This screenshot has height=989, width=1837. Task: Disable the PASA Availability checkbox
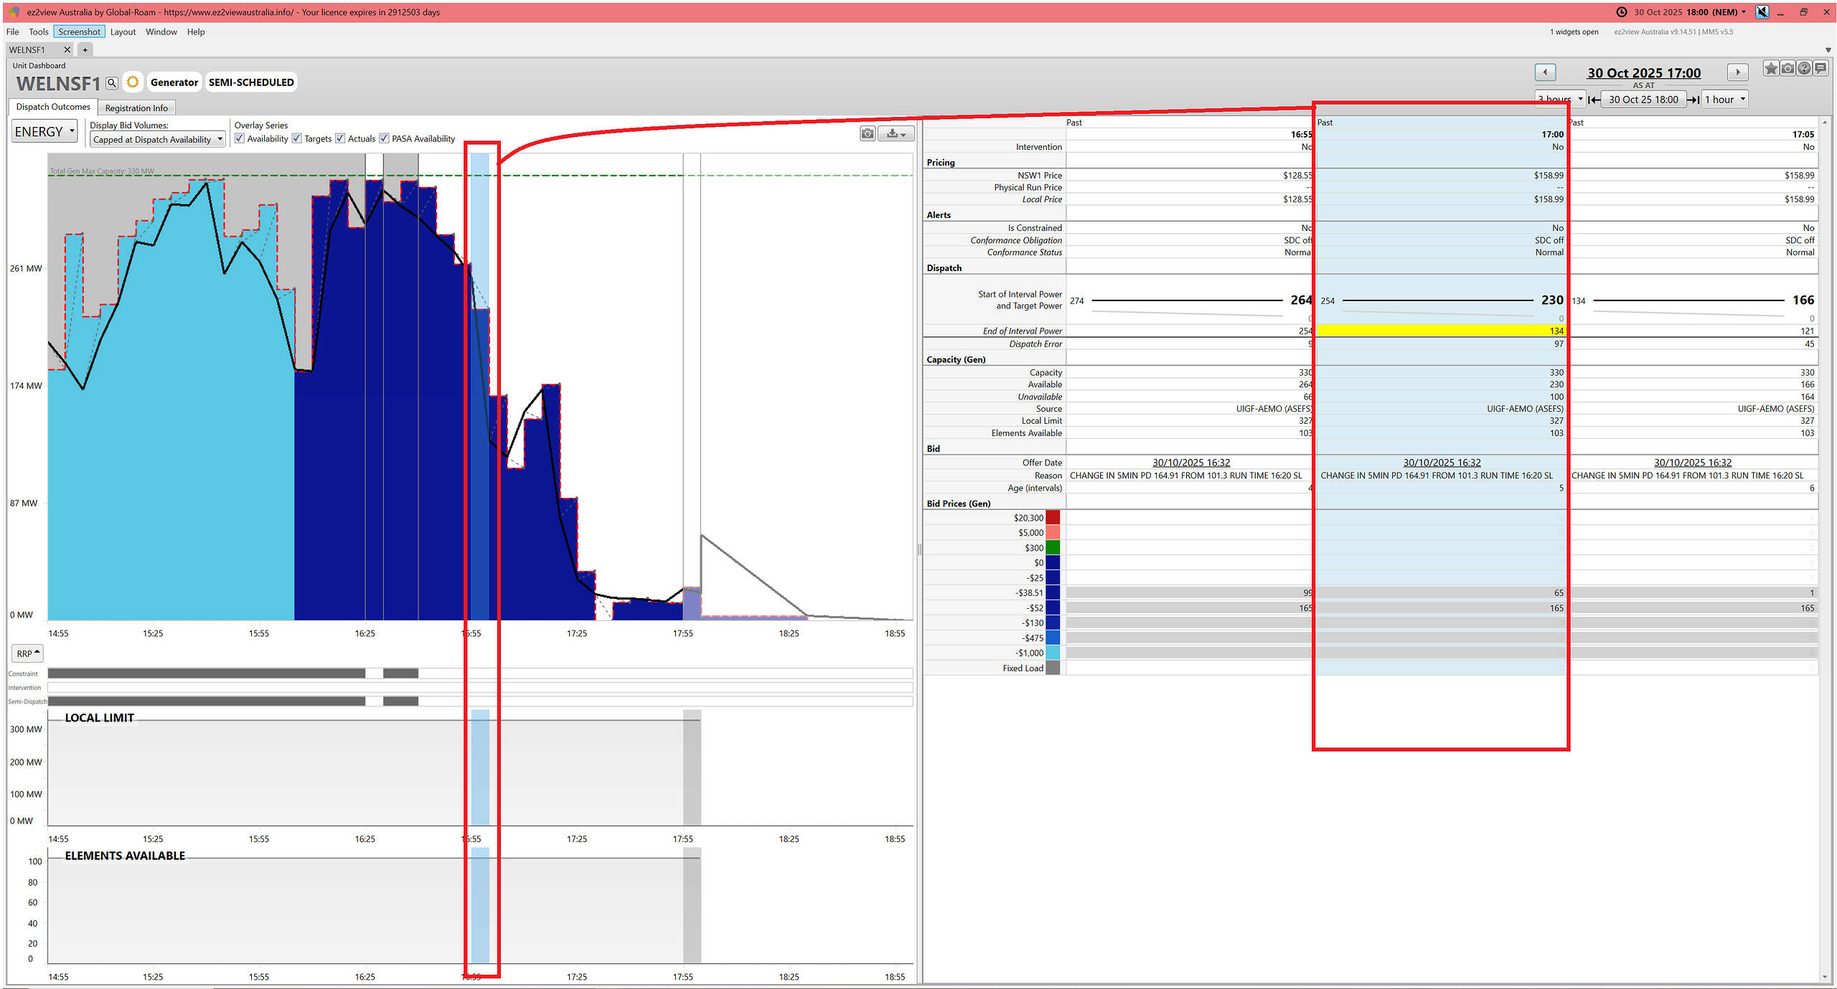click(x=385, y=138)
